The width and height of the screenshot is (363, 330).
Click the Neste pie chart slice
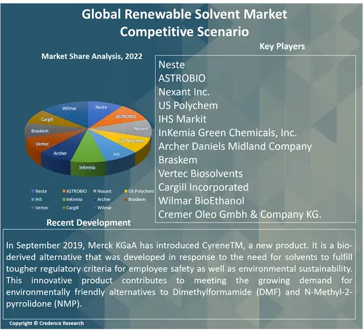(100, 108)
